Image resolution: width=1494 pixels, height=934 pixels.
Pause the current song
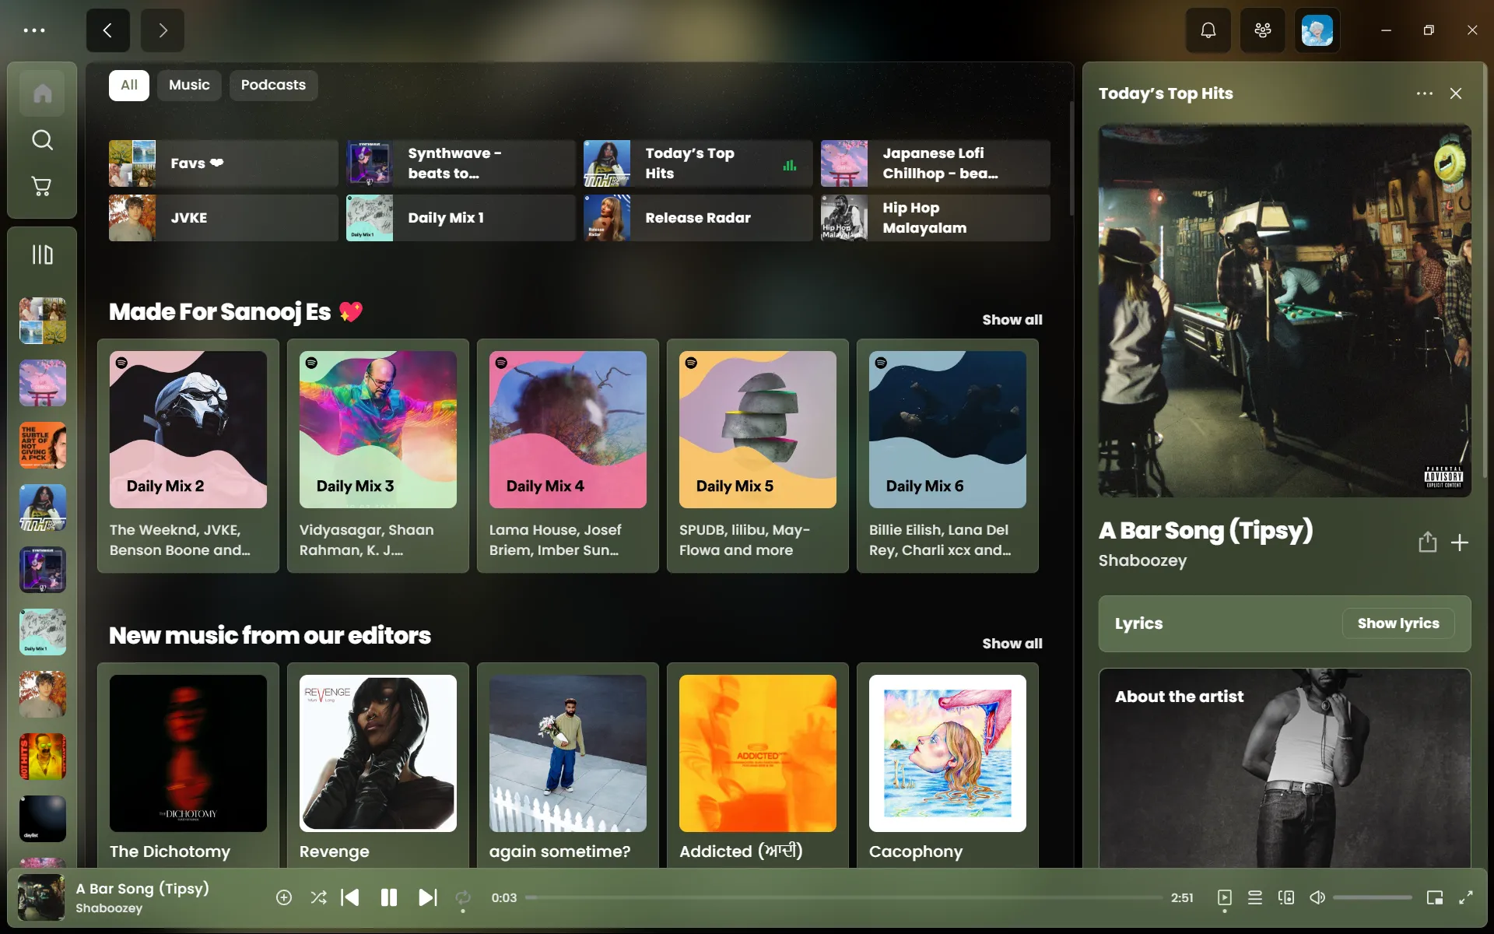(388, 897)
